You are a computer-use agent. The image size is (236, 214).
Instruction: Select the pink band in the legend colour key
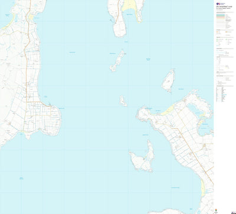[221, 17]
